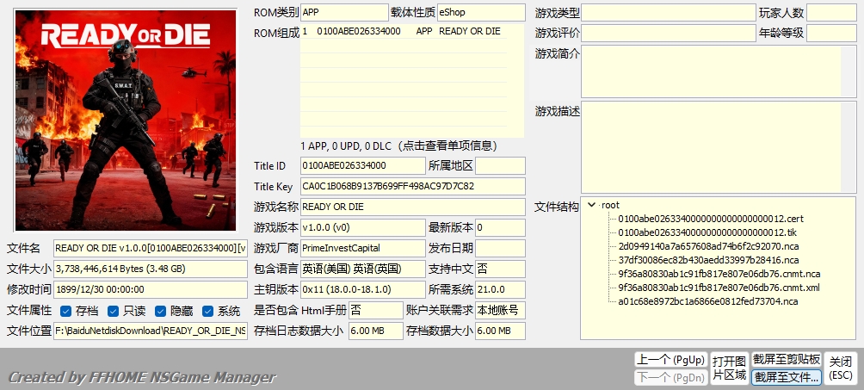Click the Title Key field
The image size is (864, 390).
click(411, 186)
